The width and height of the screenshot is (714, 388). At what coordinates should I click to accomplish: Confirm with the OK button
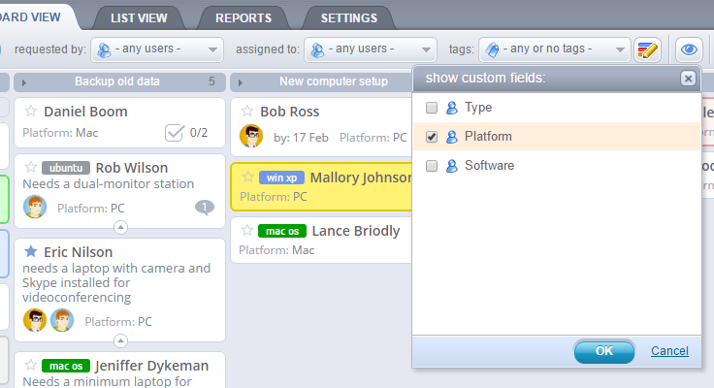604,351
